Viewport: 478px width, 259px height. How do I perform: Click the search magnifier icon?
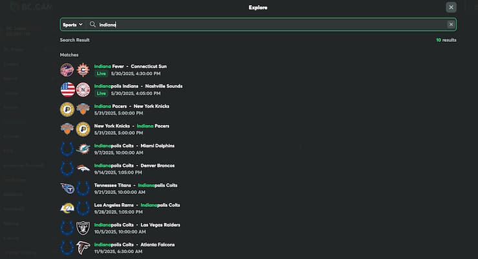[92, 24]
